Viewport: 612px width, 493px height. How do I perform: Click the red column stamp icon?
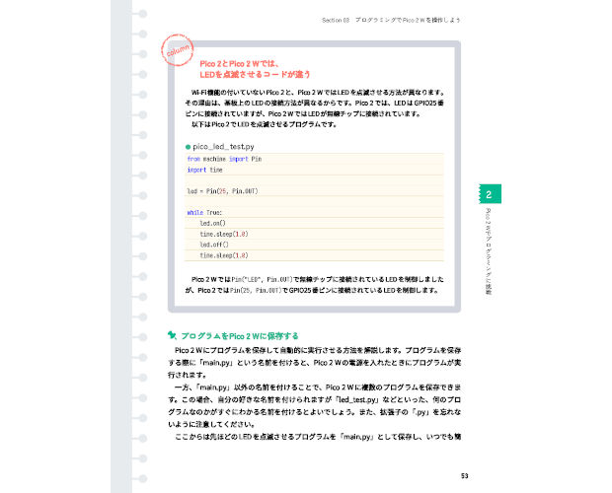tap(178, 50)
